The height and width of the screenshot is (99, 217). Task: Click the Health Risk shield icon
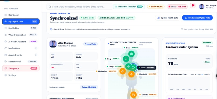point(6,28)
